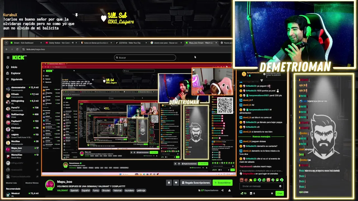The width and height of the screenshot is (358, 201).
Task: Click the tsundere tag
Action: (x=129, y=190)
